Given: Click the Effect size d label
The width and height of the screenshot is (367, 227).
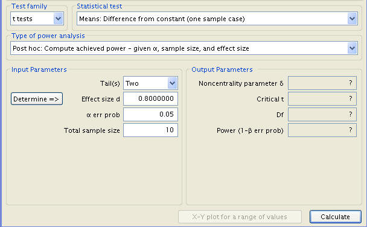Looking at the screenshot, I should coord(101,99).
